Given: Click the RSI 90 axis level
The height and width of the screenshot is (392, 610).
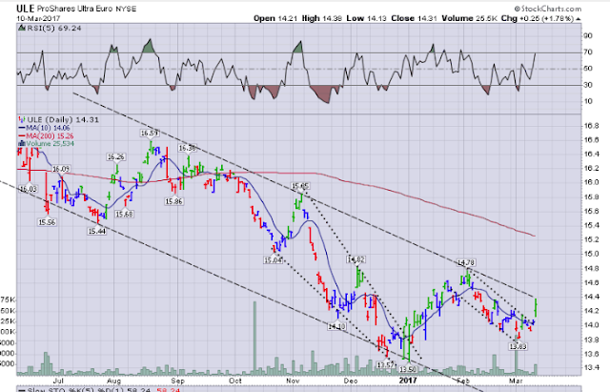Looking at the screenshot, I should 588,36.
